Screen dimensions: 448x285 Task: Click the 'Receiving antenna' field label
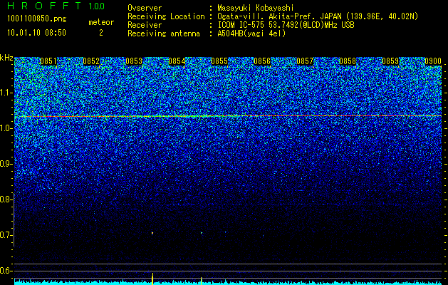tap(164, 33)
